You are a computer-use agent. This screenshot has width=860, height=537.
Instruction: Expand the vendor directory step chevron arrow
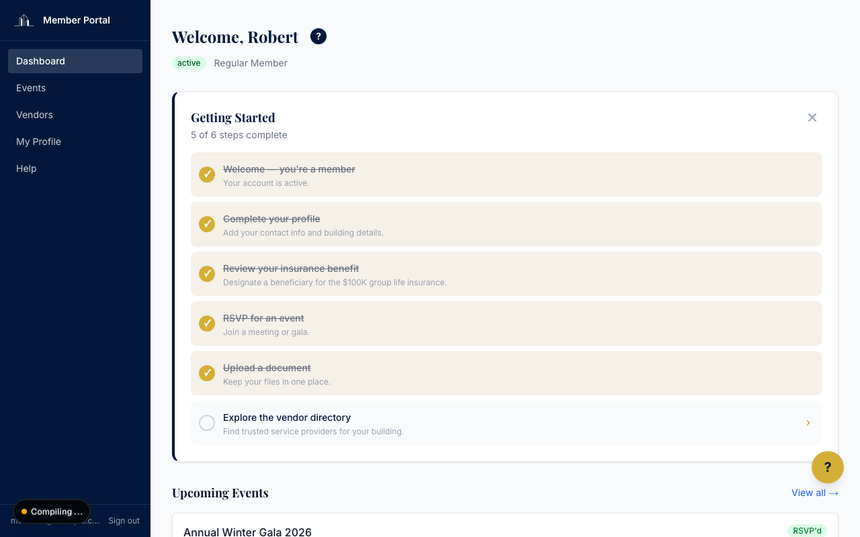point(808,423)
